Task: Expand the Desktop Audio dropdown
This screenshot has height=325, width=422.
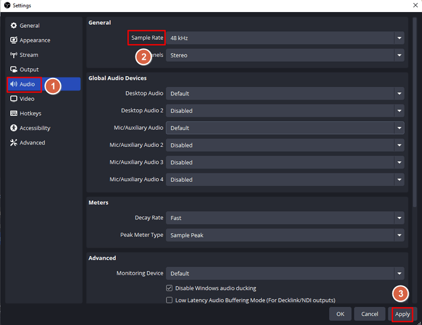Action: coord(285,94)
